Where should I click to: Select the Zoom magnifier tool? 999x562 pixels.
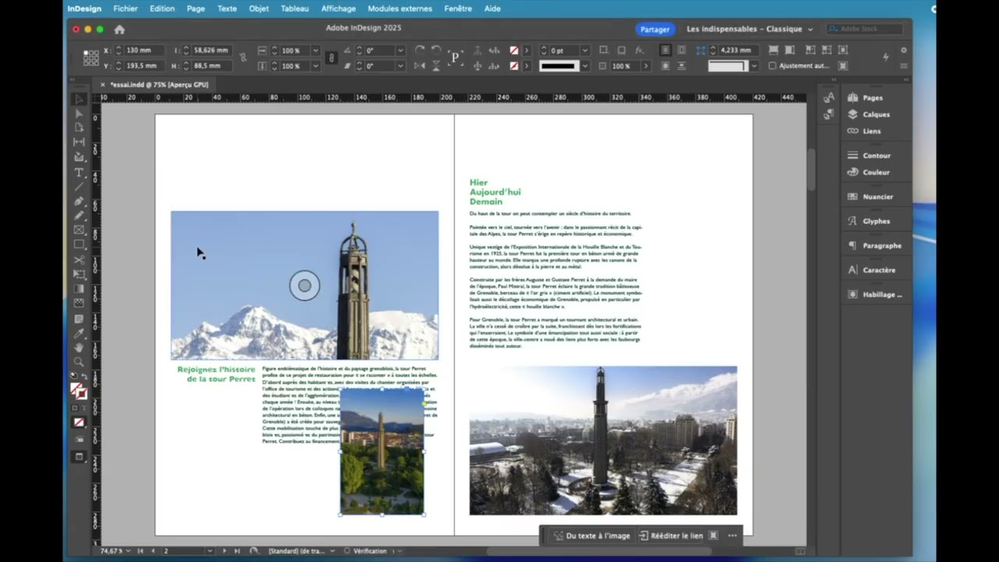pyautogui.click(x=79, y=362)
